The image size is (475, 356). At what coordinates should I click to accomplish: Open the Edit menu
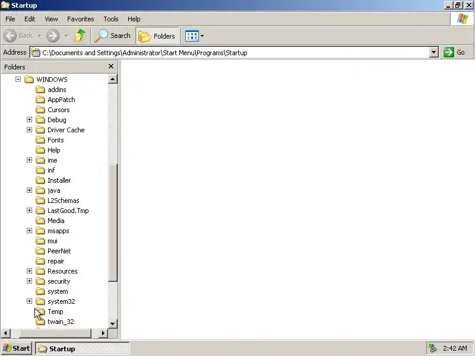pos(30,19)
